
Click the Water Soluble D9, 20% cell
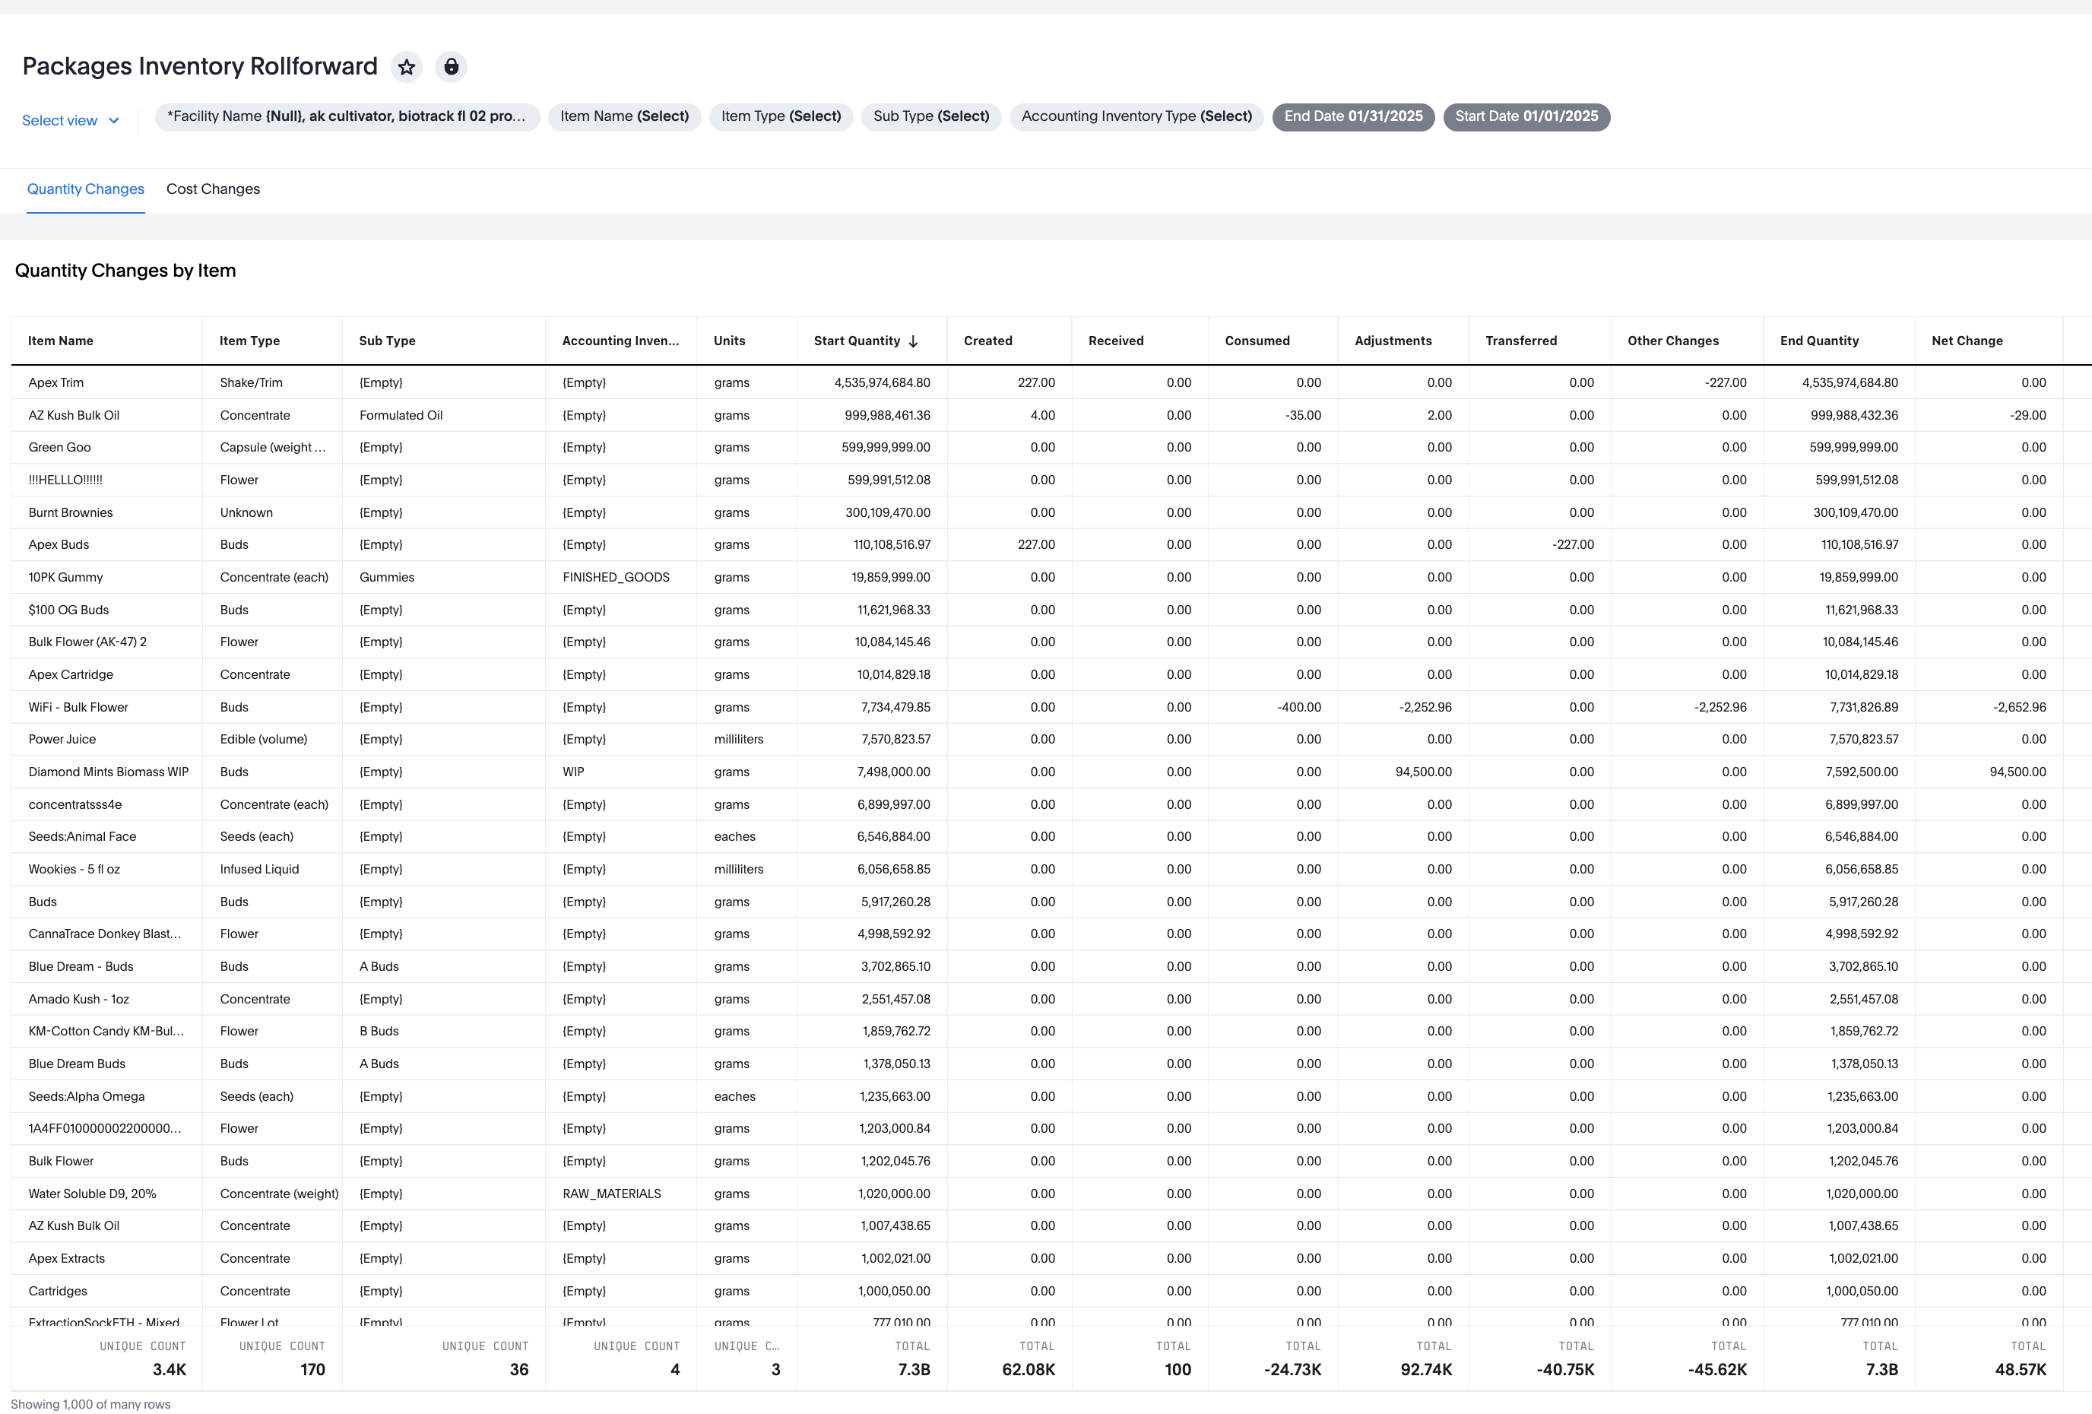[x=106, y=1194]
